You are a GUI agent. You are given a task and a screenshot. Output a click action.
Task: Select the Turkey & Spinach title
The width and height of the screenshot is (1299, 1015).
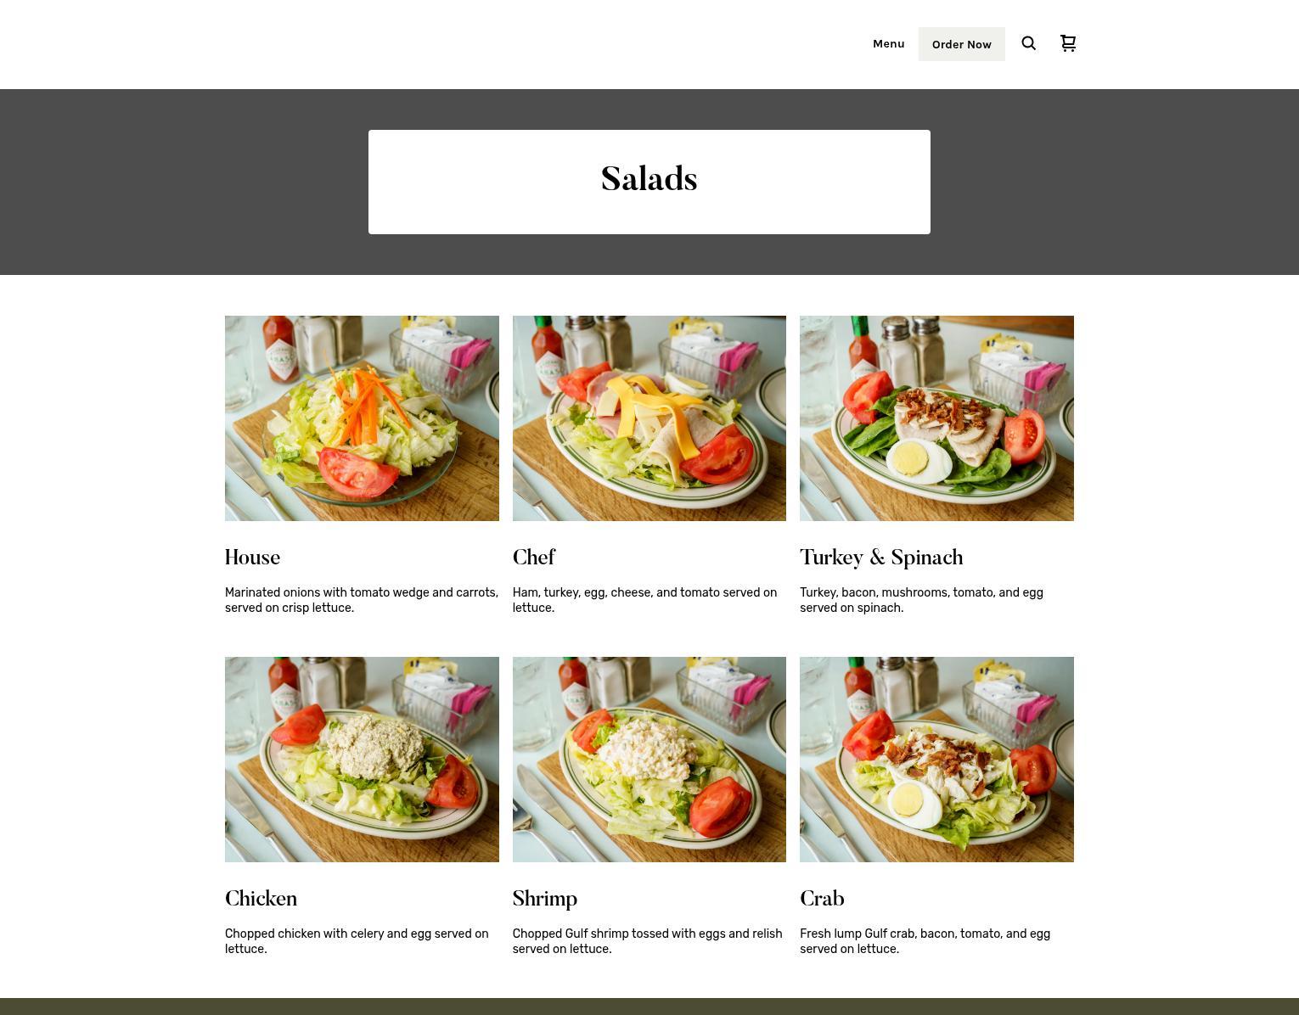[x=881, y=558]
